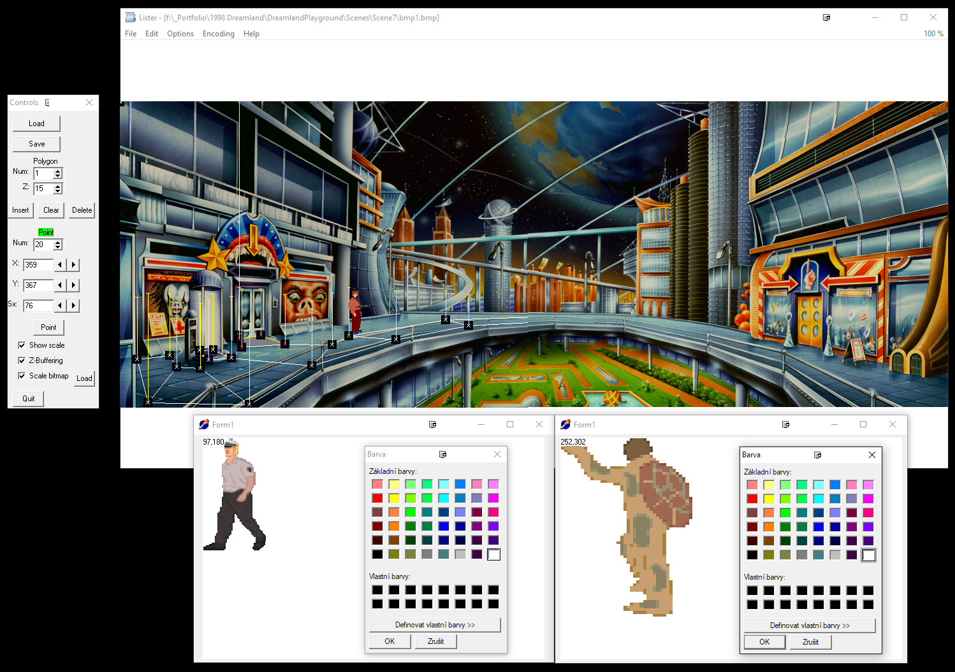Click the Lister window application icon

pyautogui.click(x=131, y=17)
